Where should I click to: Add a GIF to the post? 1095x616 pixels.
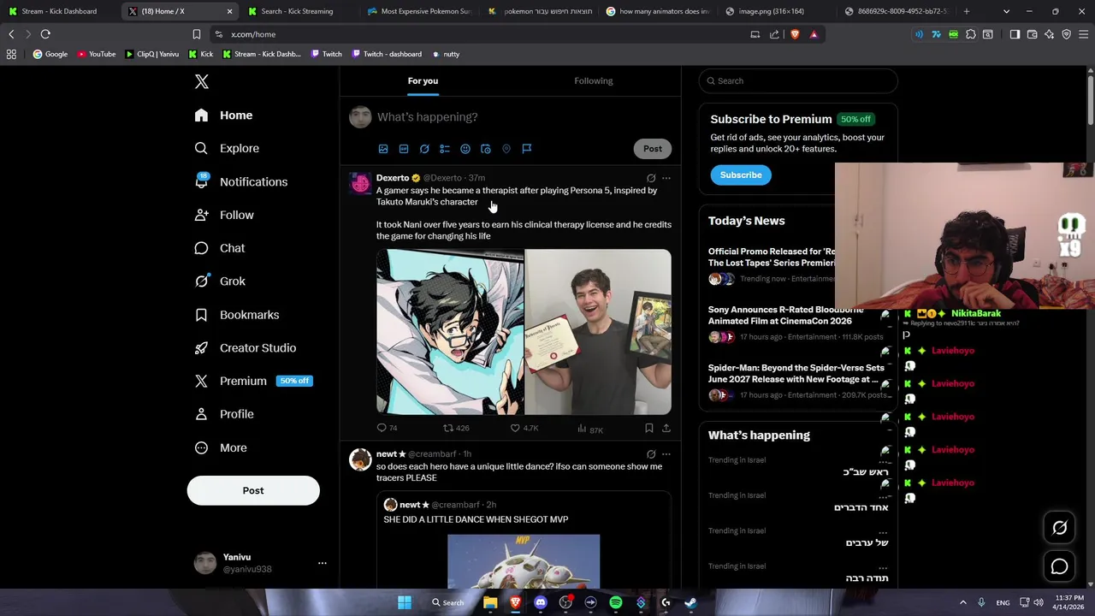pos(404,149)
